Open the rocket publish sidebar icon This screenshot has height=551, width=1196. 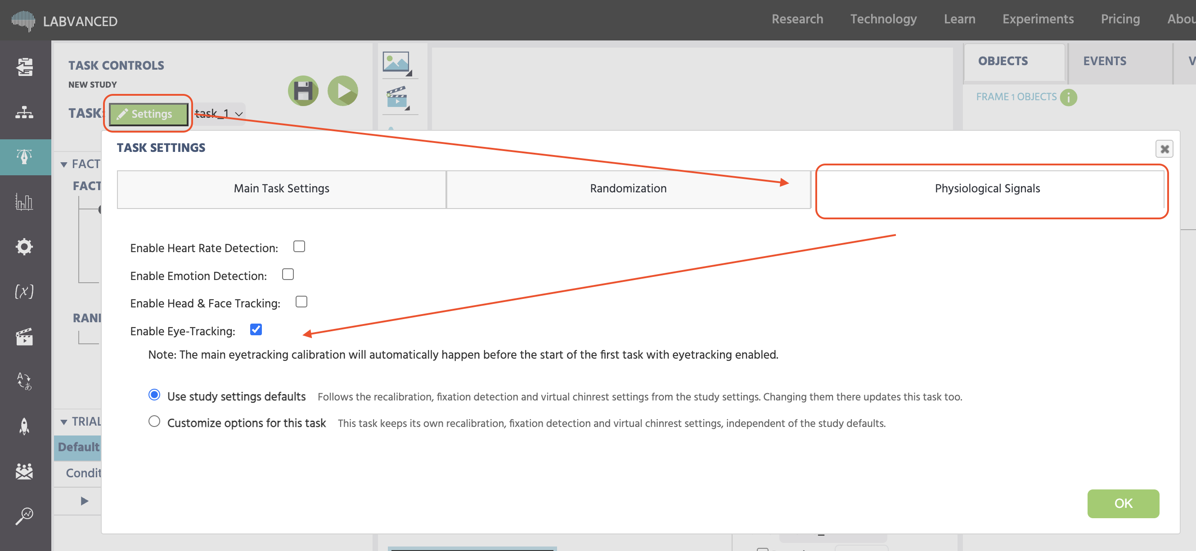tap(25, 426)
